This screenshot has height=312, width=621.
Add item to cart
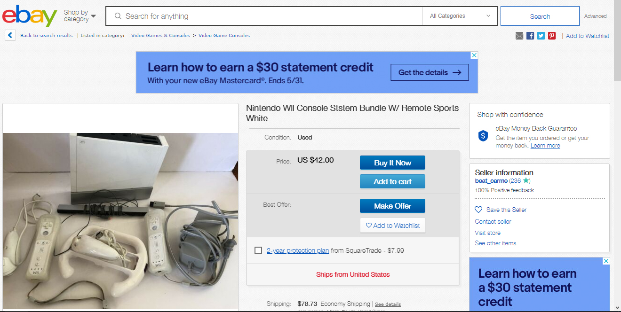pyautogui.click(x=392, y=181)
